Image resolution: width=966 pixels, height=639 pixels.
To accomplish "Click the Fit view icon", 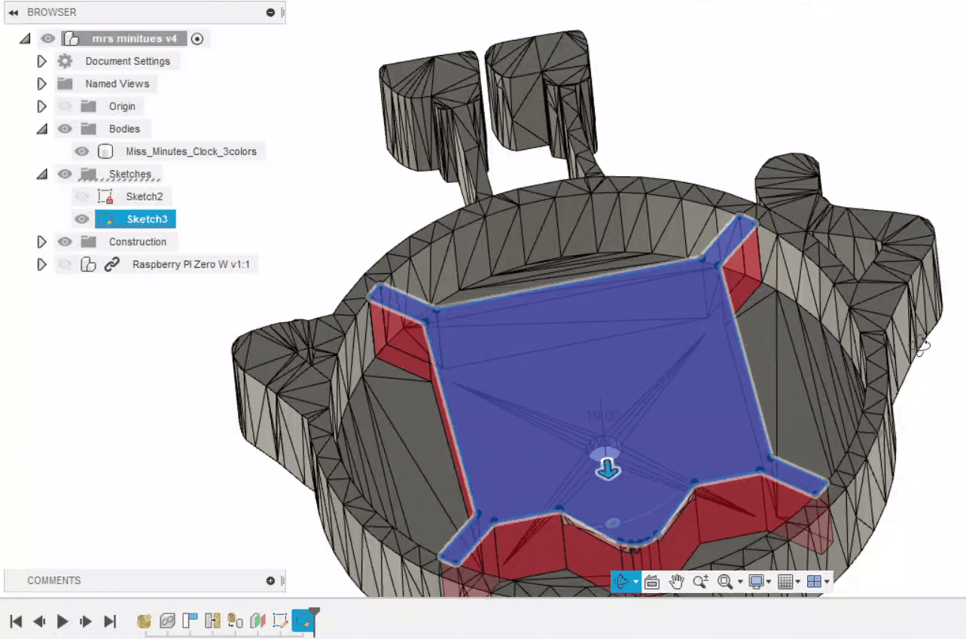I will pos(725,581).
